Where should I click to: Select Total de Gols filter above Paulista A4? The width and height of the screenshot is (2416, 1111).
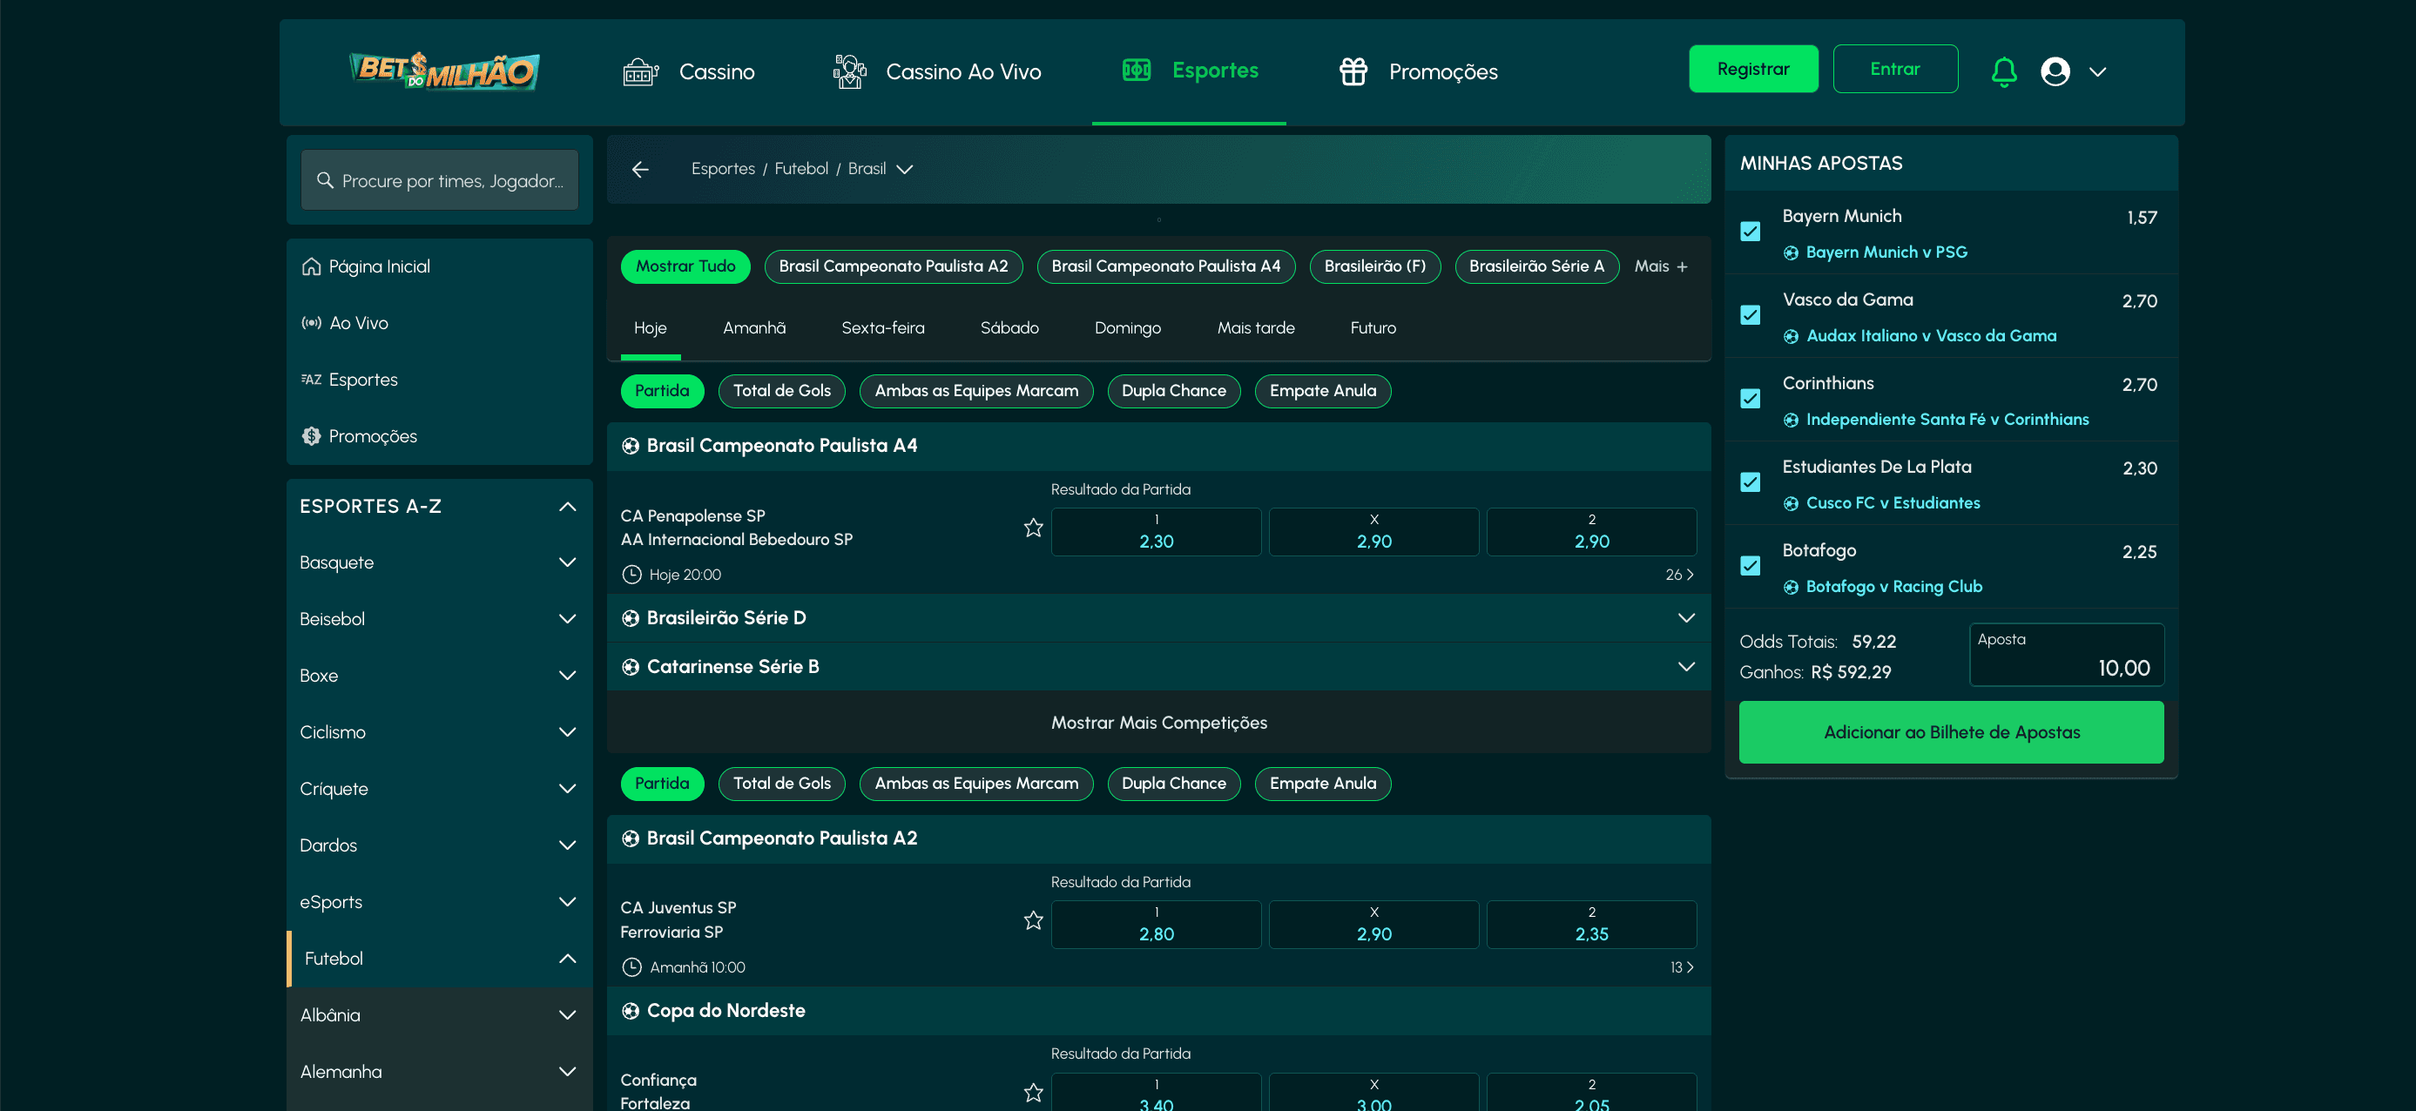tap(781, 391)
